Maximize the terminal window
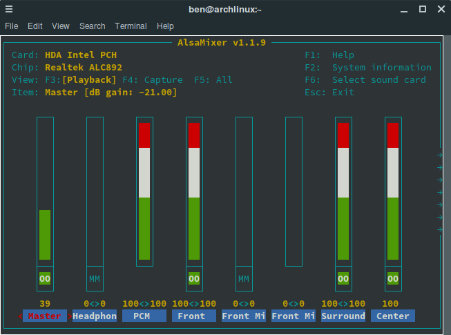451x335 pixels. click(x=423, y=9)
